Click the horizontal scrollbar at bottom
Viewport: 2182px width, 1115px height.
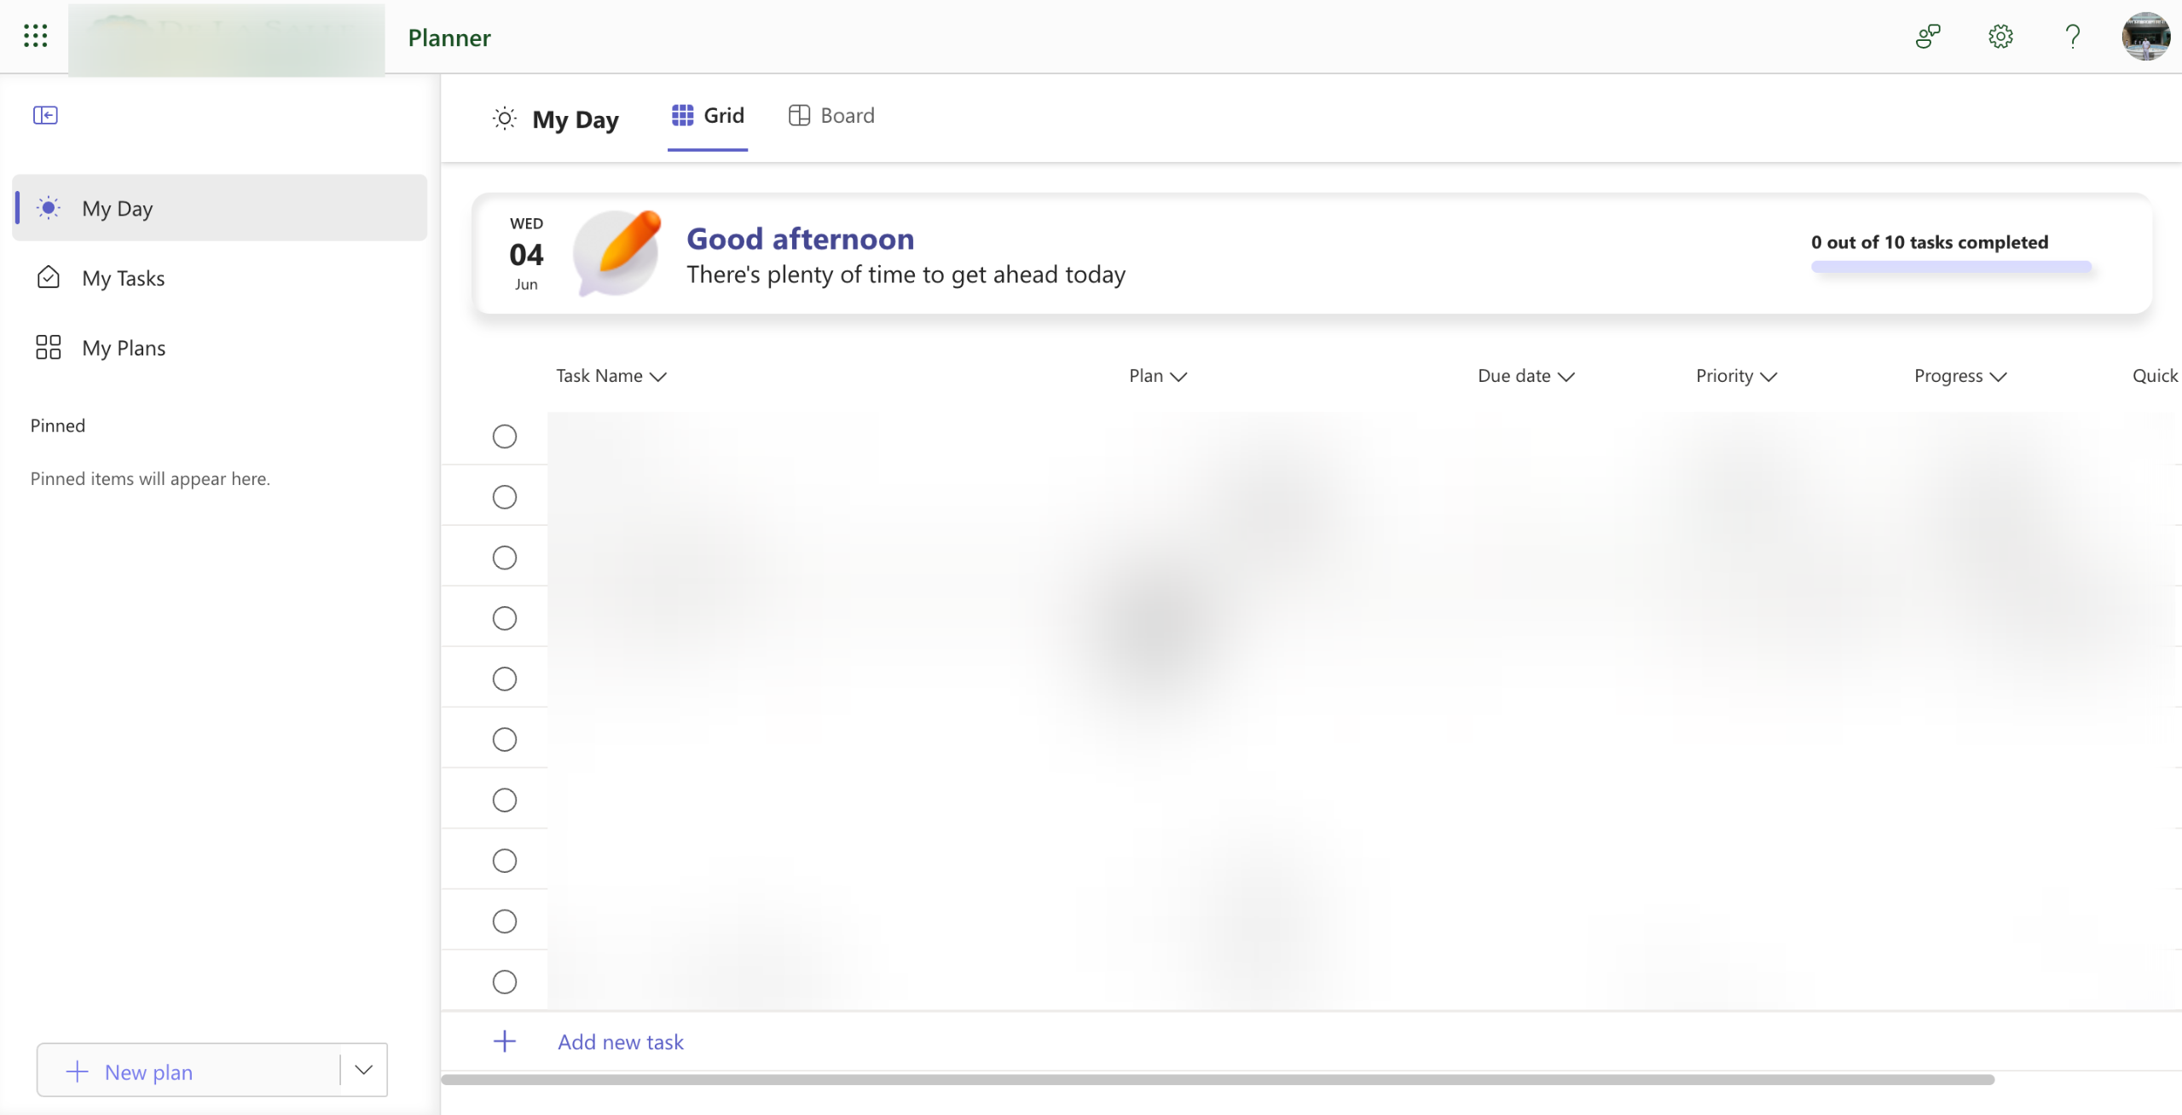(x=1218, y=1079)
